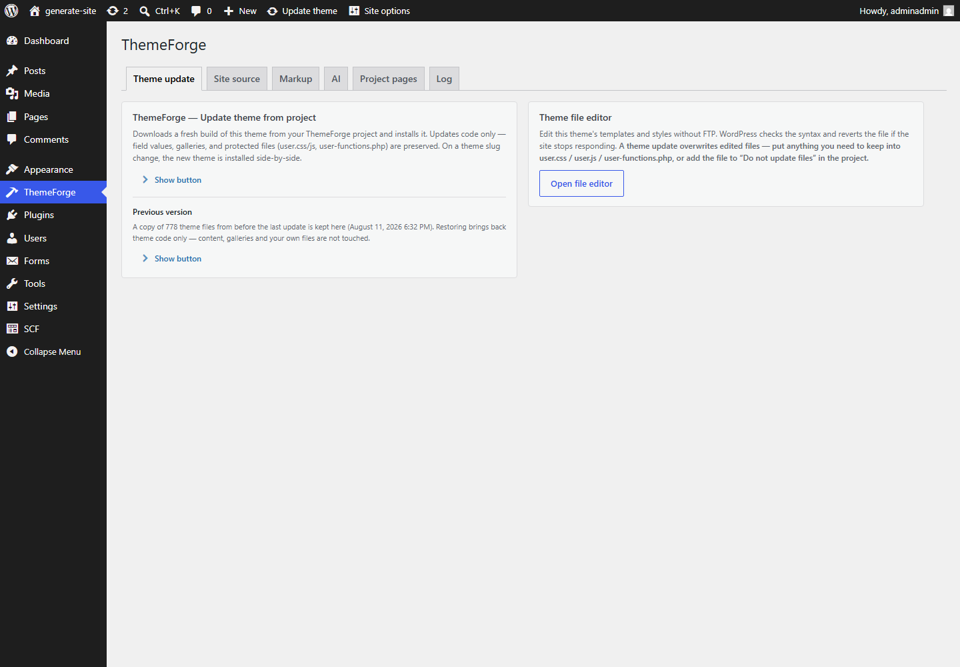960x667 pixels.
Task: Open the Project pages tab
Action: [388, 79]
